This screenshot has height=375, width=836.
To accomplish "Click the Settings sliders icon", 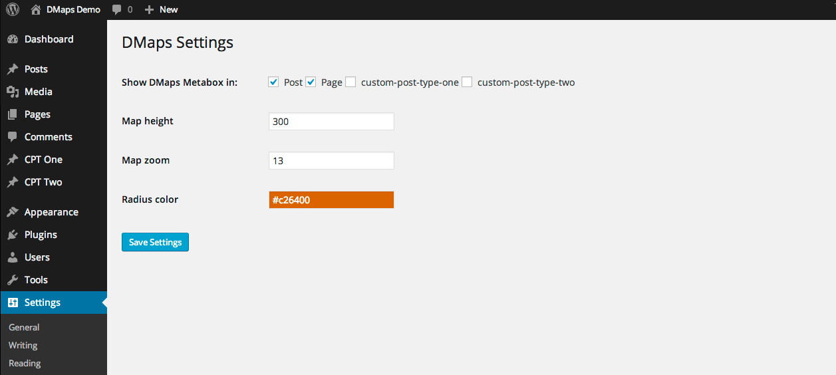I will point(12,303).
